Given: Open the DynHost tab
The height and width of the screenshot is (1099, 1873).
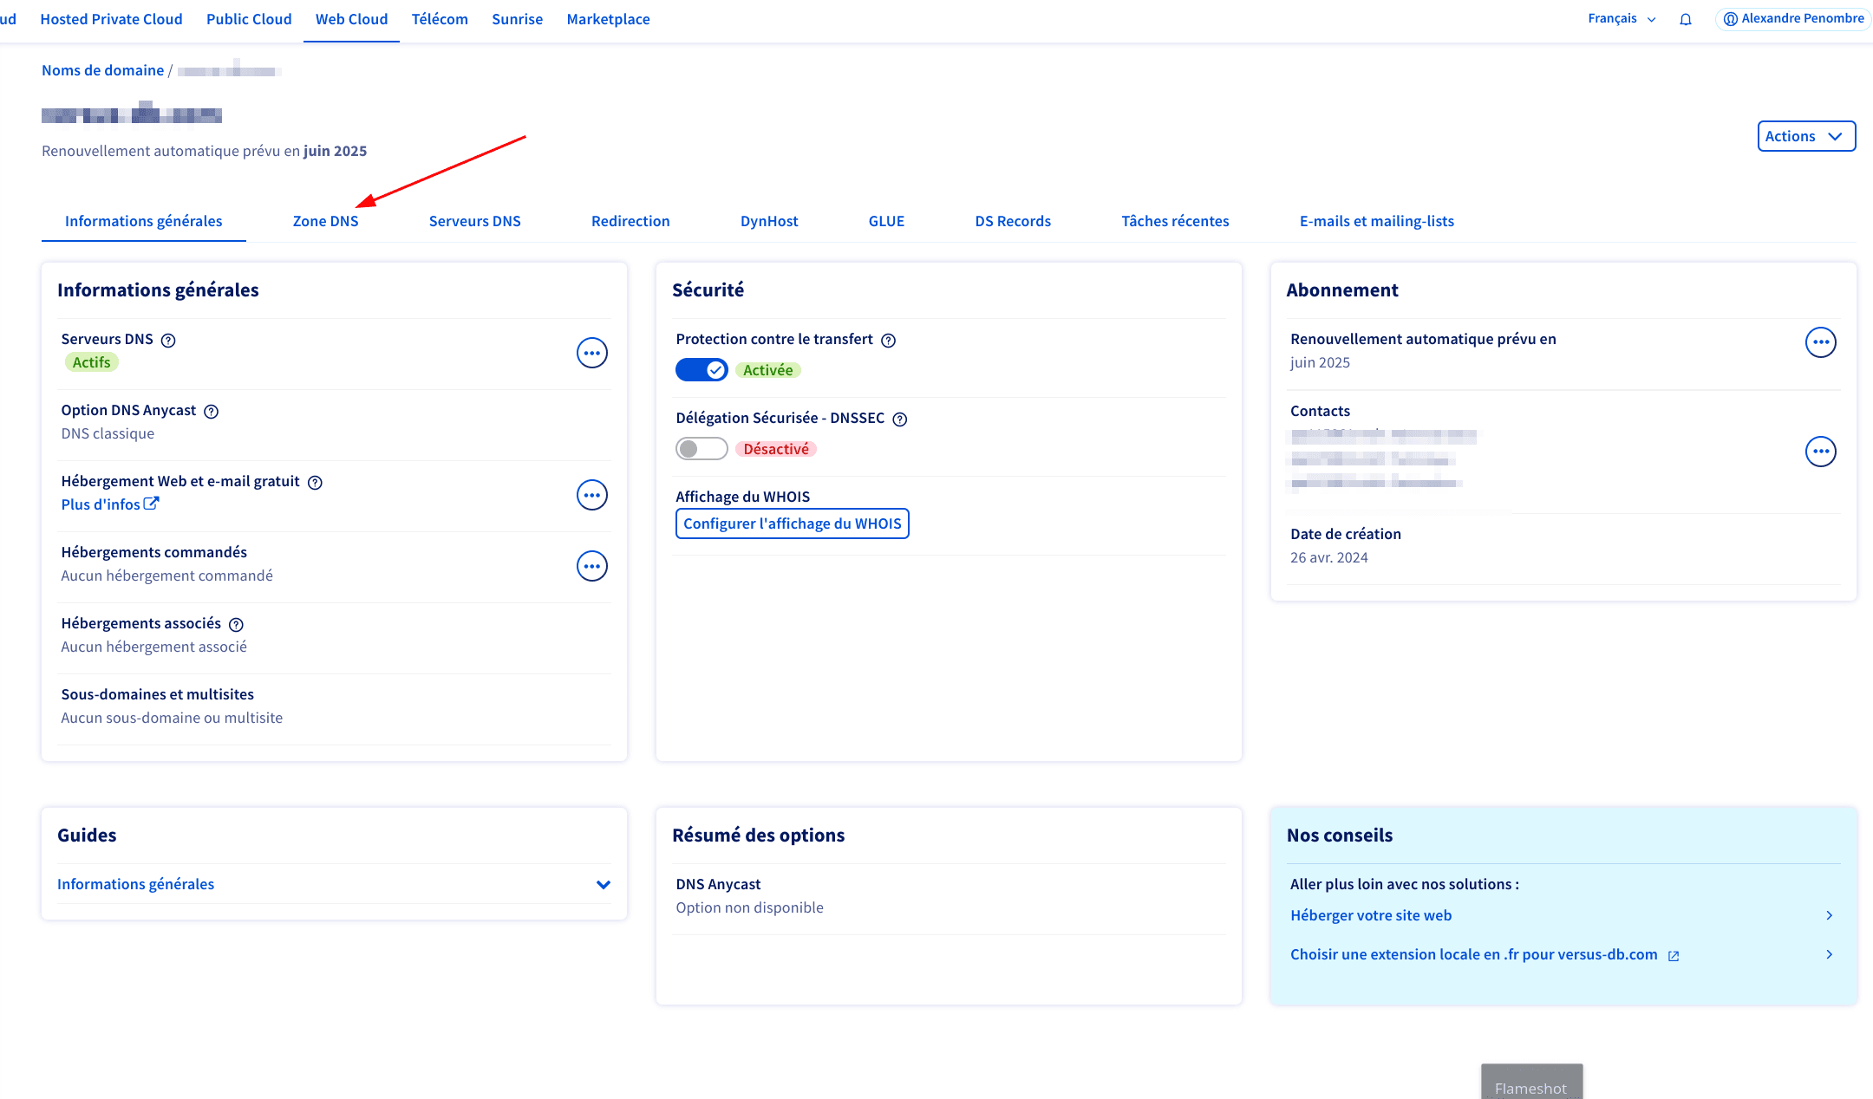Looking at the screenshot, I should [x=769, y=221].
